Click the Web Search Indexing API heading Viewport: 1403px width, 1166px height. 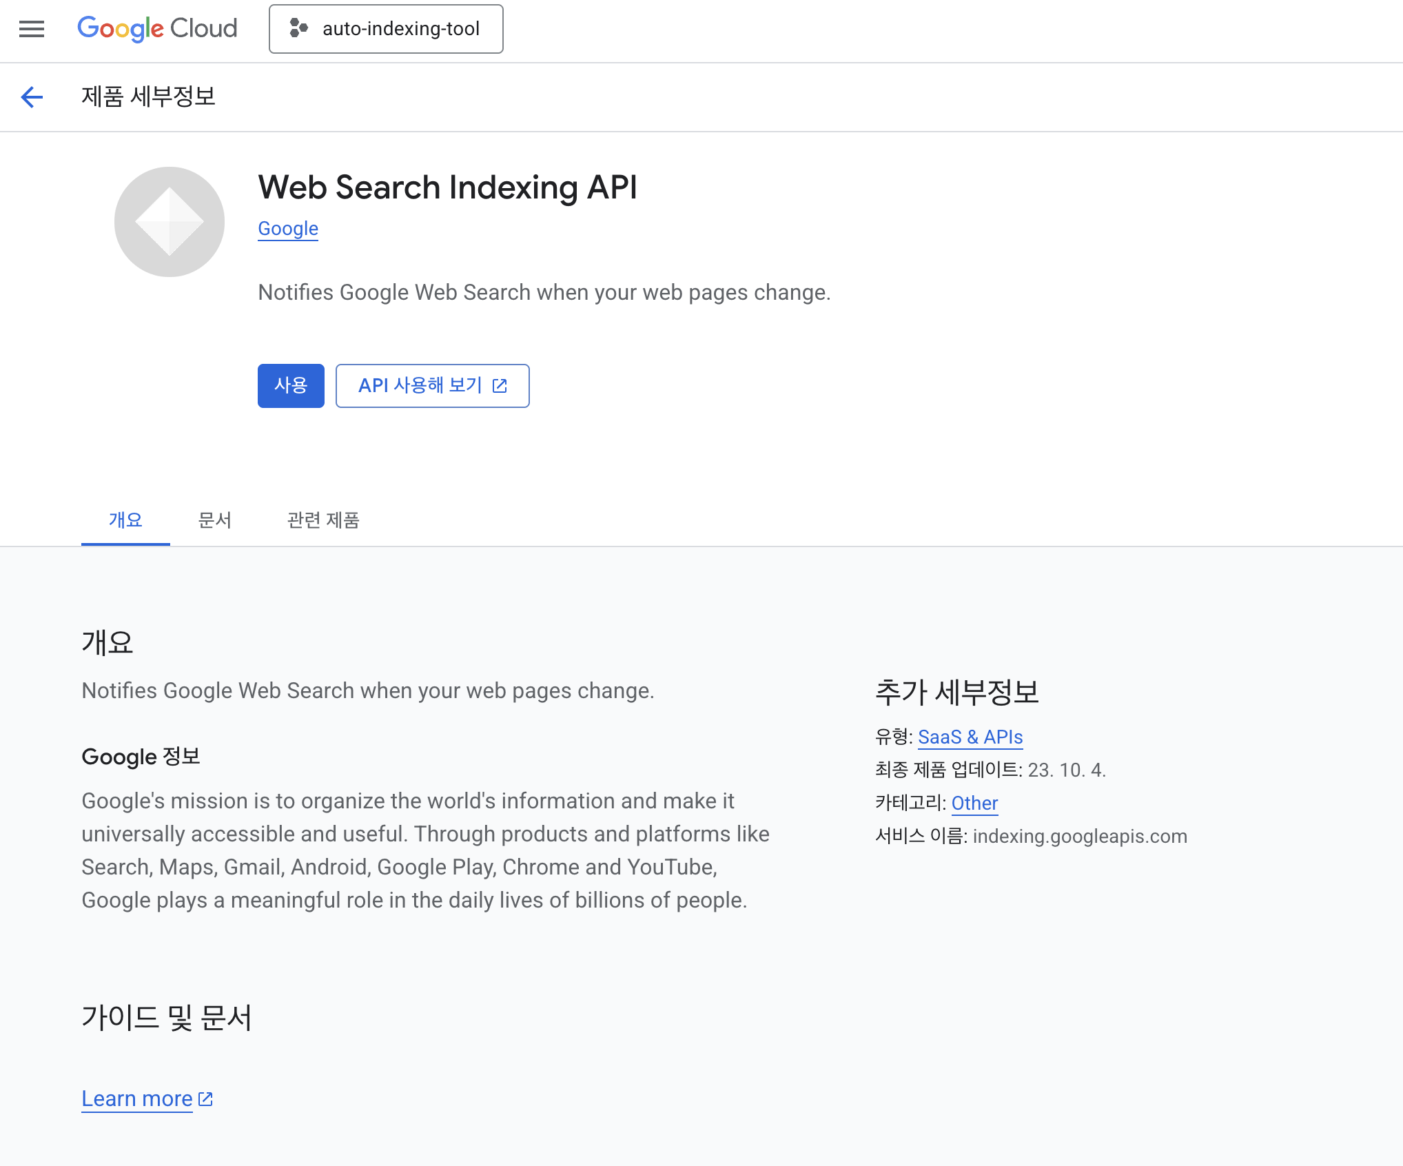coord(448,187)
